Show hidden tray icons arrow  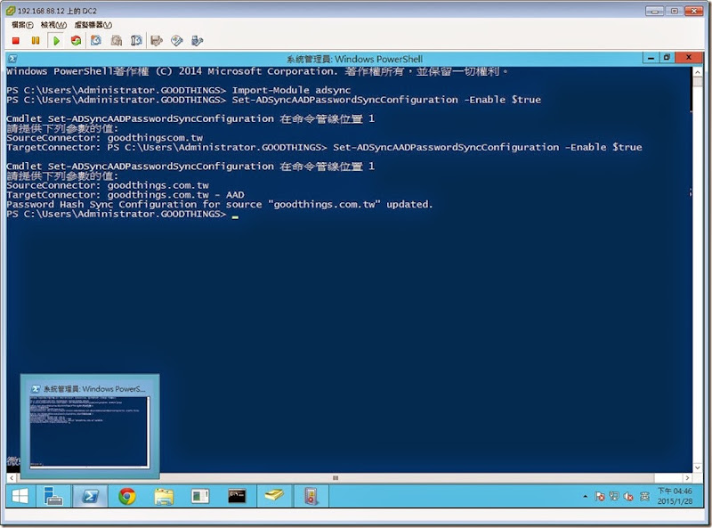[585, 496]
